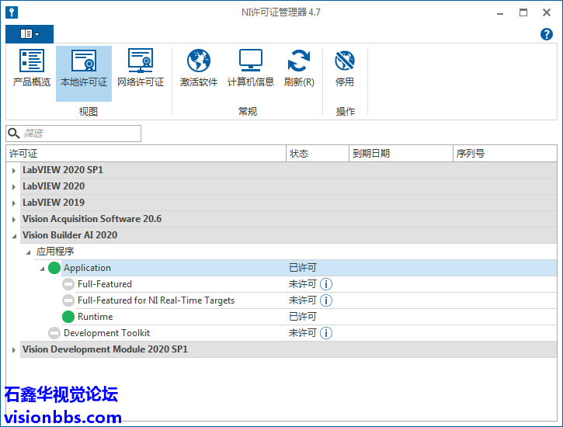Expand Vision Acquisition Software 20.6 node

14,219
